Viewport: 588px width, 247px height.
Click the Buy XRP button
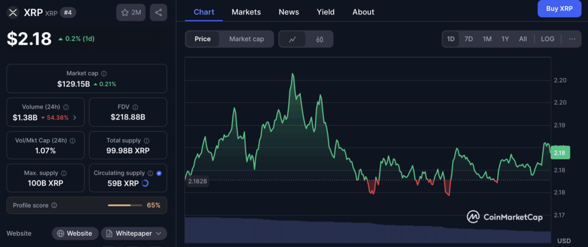(559, 9)
